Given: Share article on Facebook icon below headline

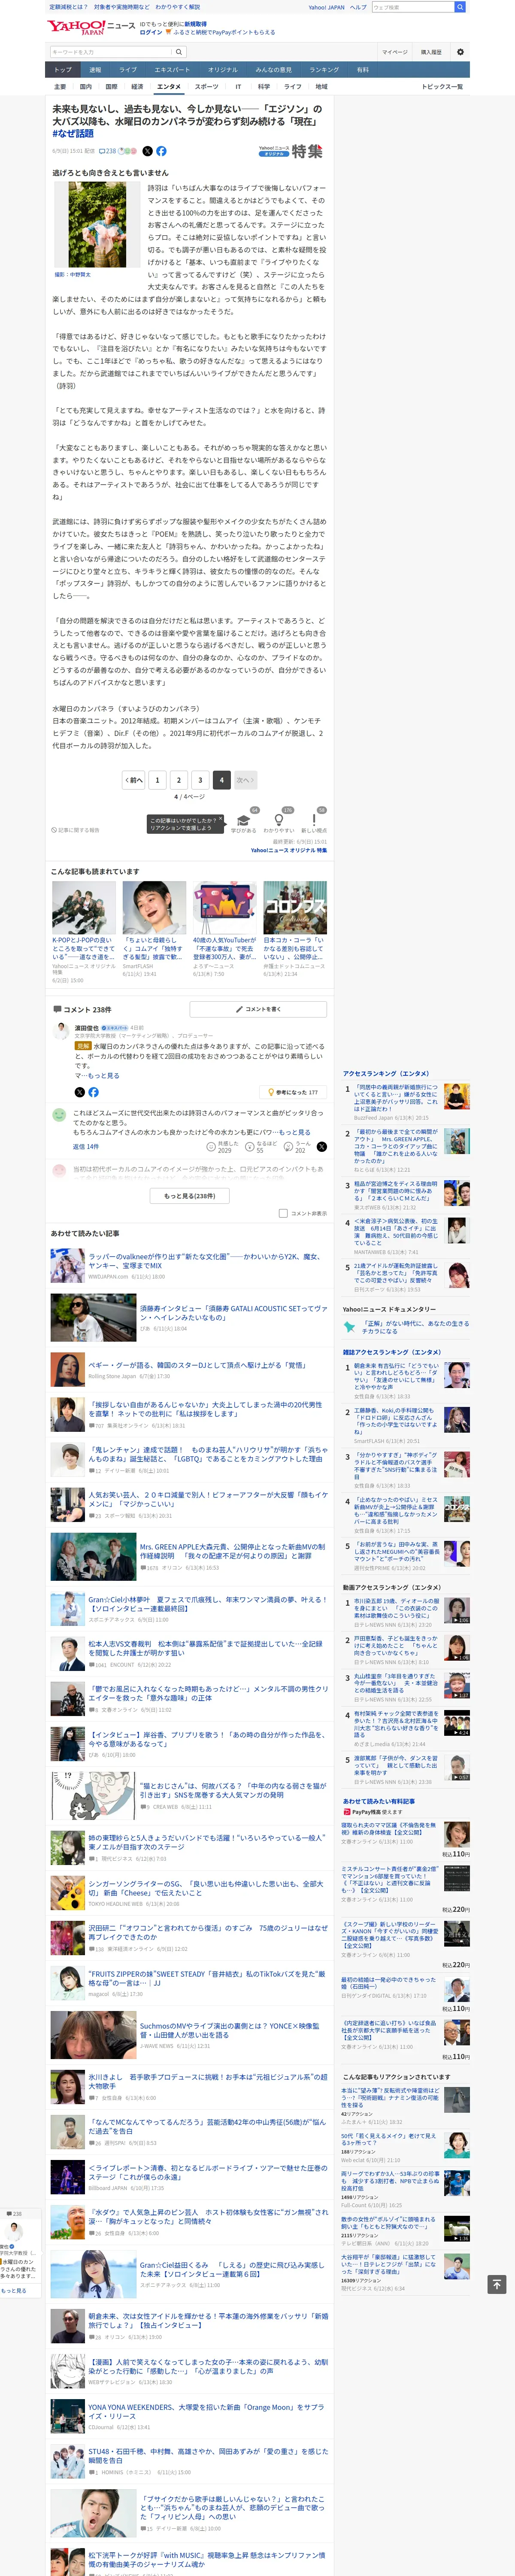Looking at the screenshot, I should pos(161,151).
